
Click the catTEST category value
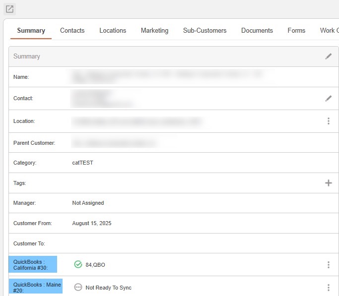coord(82,163)
